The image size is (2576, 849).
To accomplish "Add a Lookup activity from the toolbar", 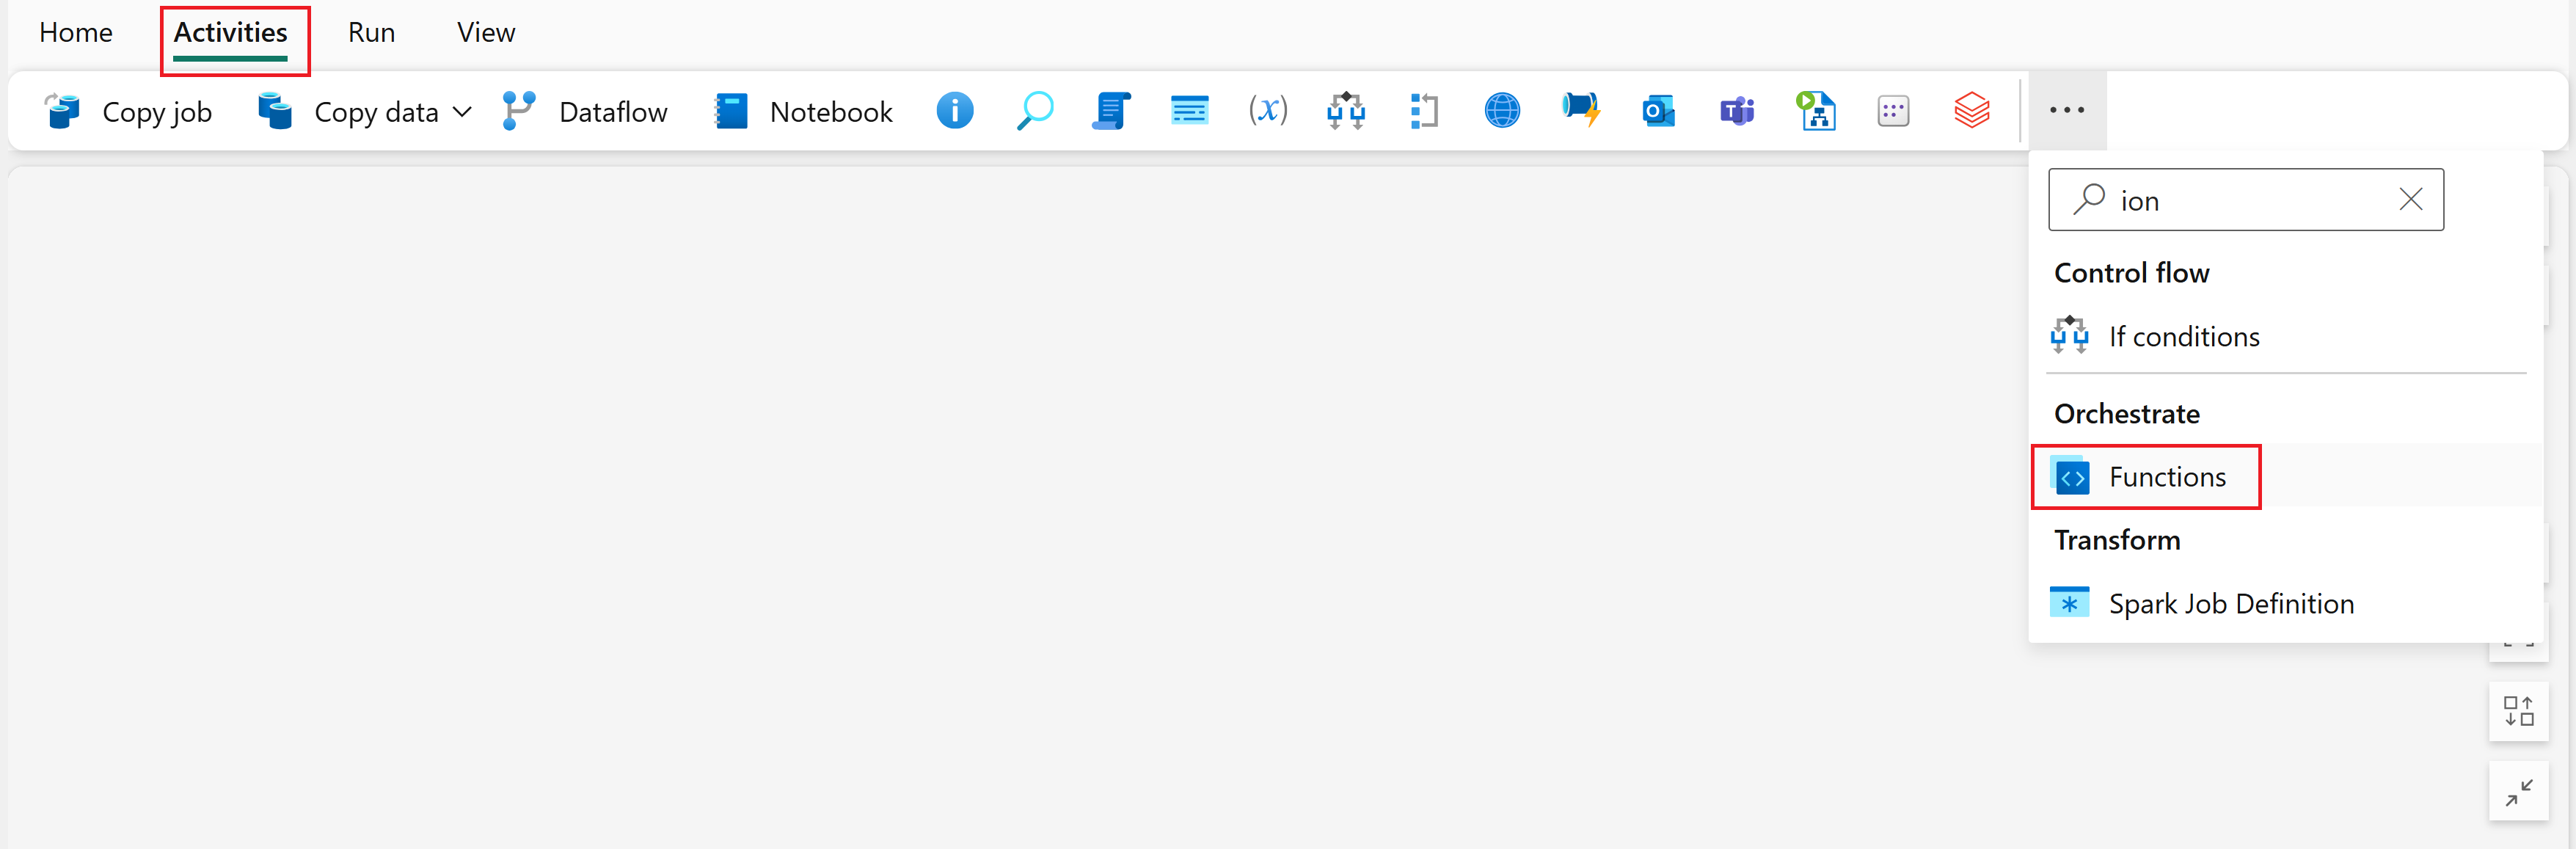I will (x=1035, y=111).
